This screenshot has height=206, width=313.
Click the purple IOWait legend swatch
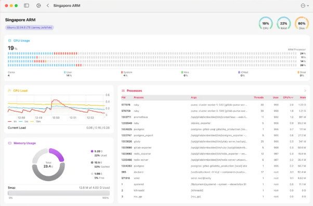239,72
